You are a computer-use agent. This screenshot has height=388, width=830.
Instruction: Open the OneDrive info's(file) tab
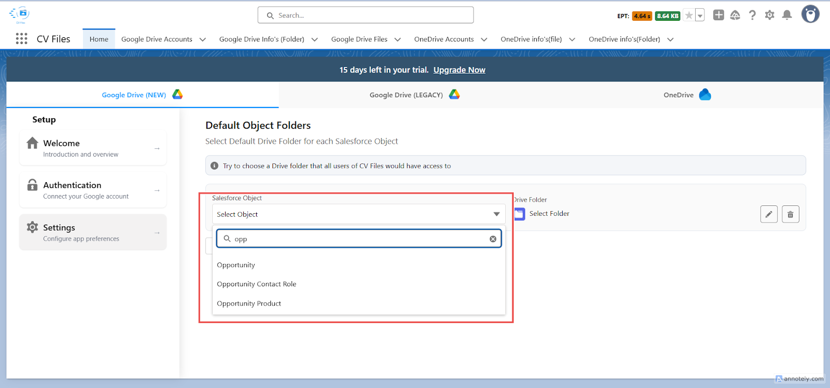[x=531, y=39]
